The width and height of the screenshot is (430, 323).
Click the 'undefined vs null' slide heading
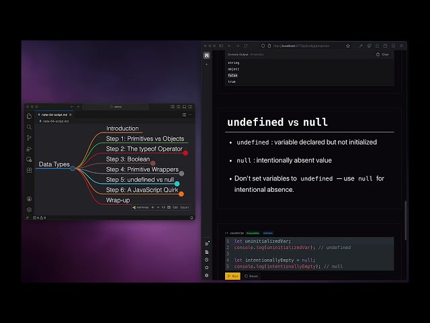[277, 122]
